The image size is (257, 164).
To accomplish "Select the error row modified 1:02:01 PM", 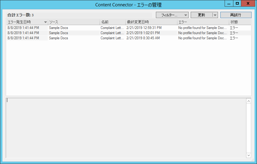I will [144, 33].
